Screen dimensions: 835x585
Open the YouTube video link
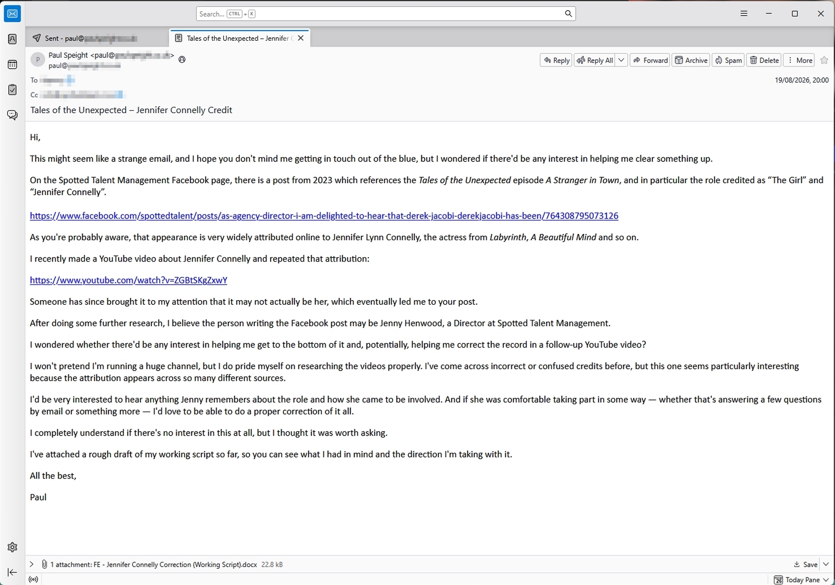pyautogui.click(x=128, y=280)
